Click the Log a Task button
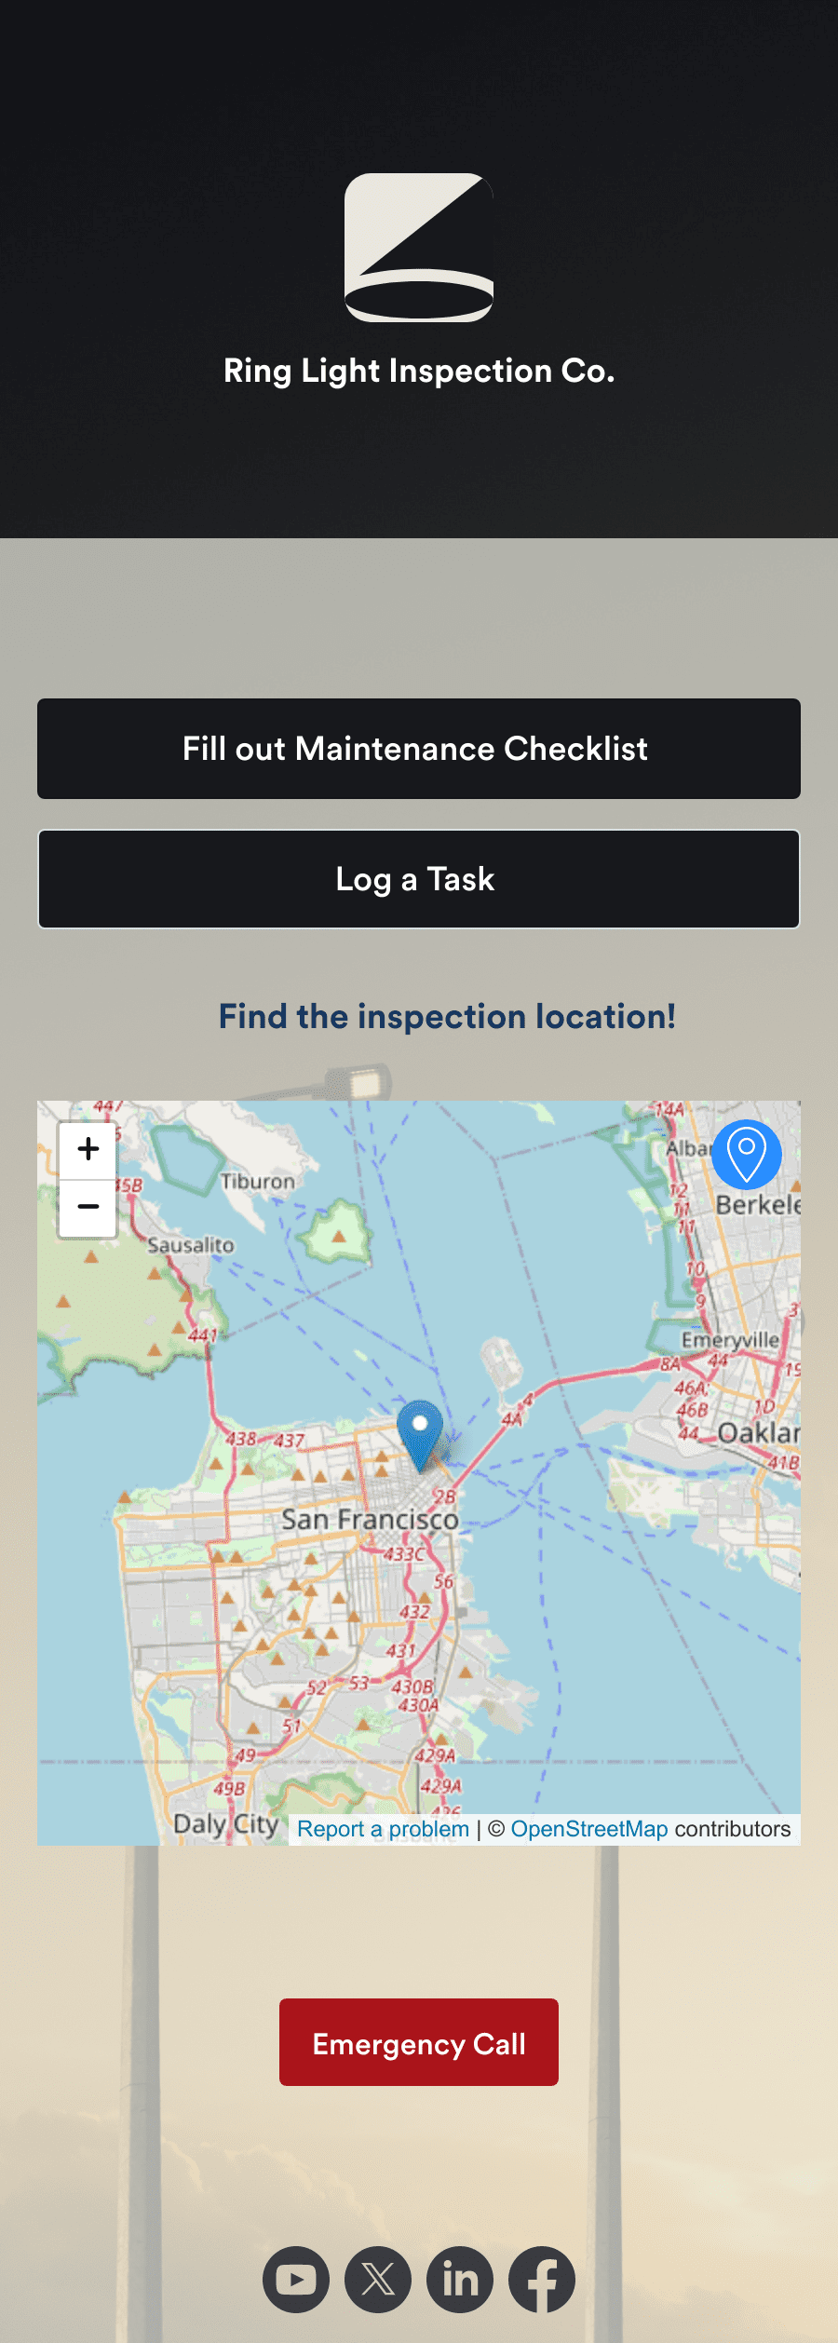 point(419,879)
